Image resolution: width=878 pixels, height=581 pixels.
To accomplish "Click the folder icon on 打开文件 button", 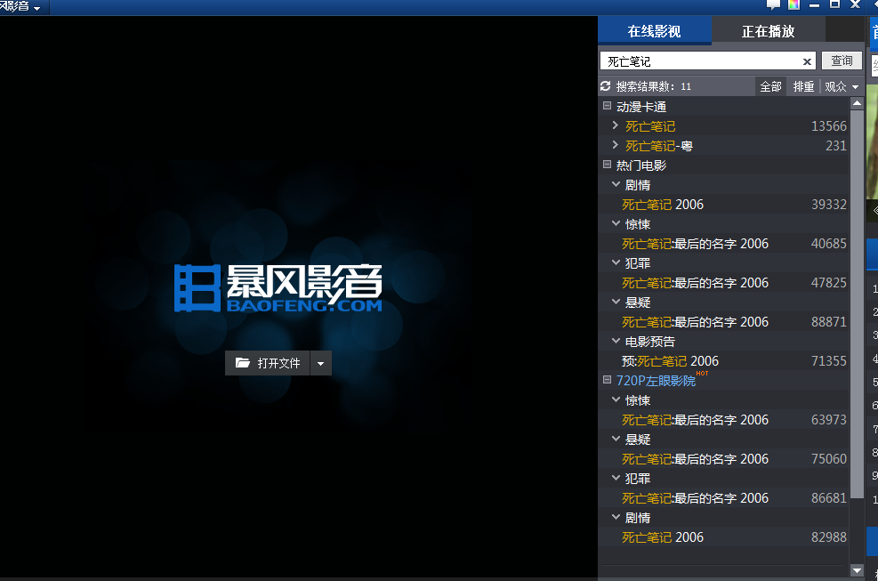I will point(242,363).
